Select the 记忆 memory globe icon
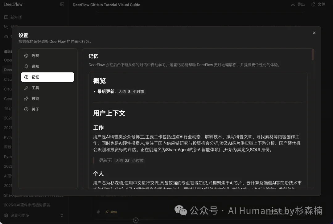Image resolution: width=333 pixels, height=224 pixels. [x=27, y=77]
